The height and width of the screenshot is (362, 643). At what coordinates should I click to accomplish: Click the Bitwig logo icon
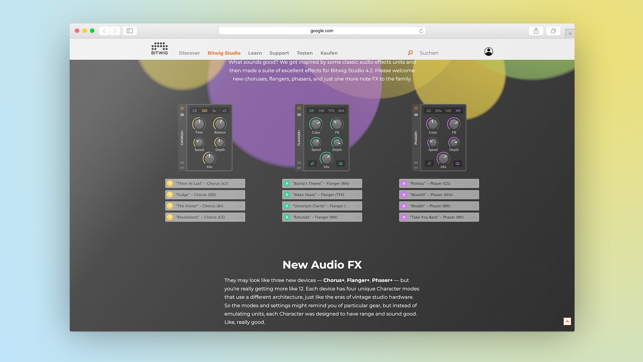(x=159, y=49)
